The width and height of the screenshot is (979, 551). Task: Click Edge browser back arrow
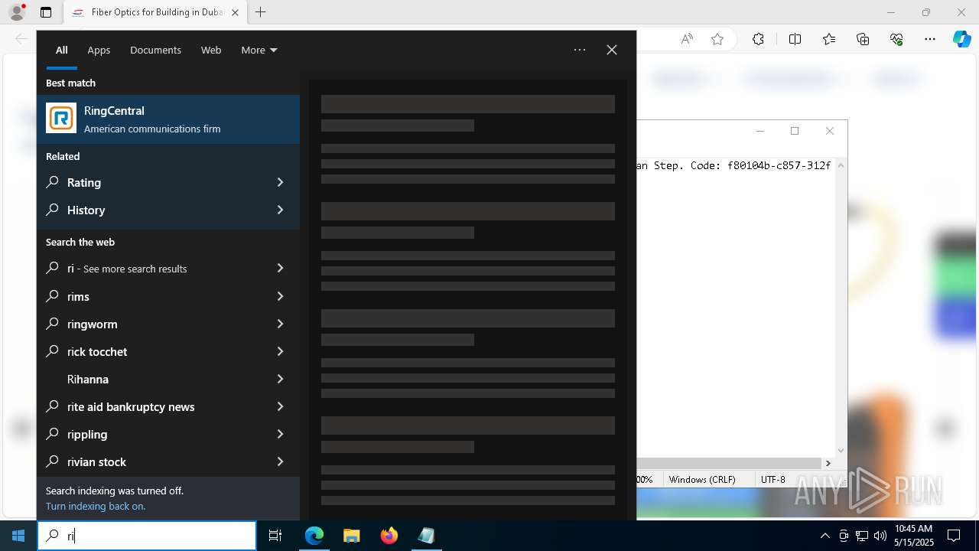(x=21, y=39)
